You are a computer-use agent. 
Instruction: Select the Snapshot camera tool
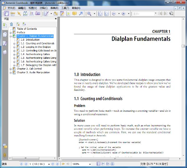click(x=38, y=13)
